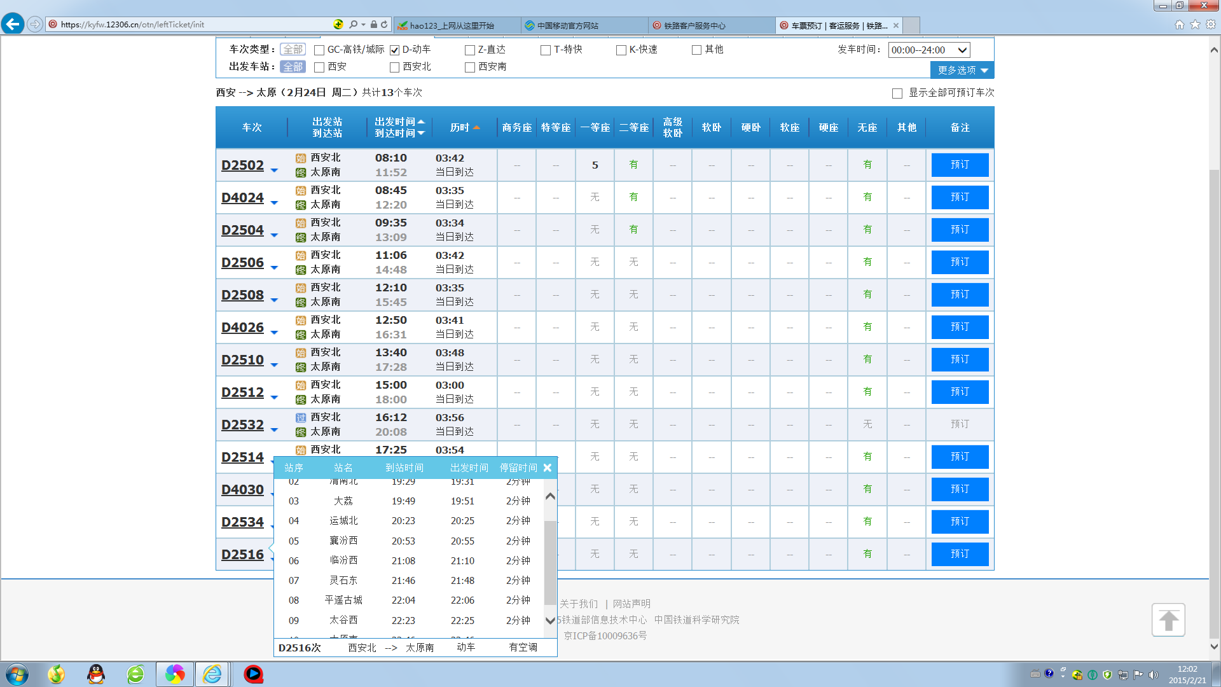Click the origin station icon for D2502
This screenshot has width=1221, height=687.
301,158
